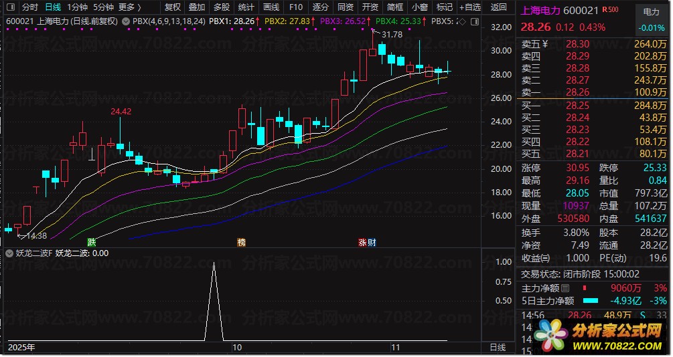Viewport: 673px width, 357px height.
Task: Click the R 500 badge
Action: coord(610,9)
